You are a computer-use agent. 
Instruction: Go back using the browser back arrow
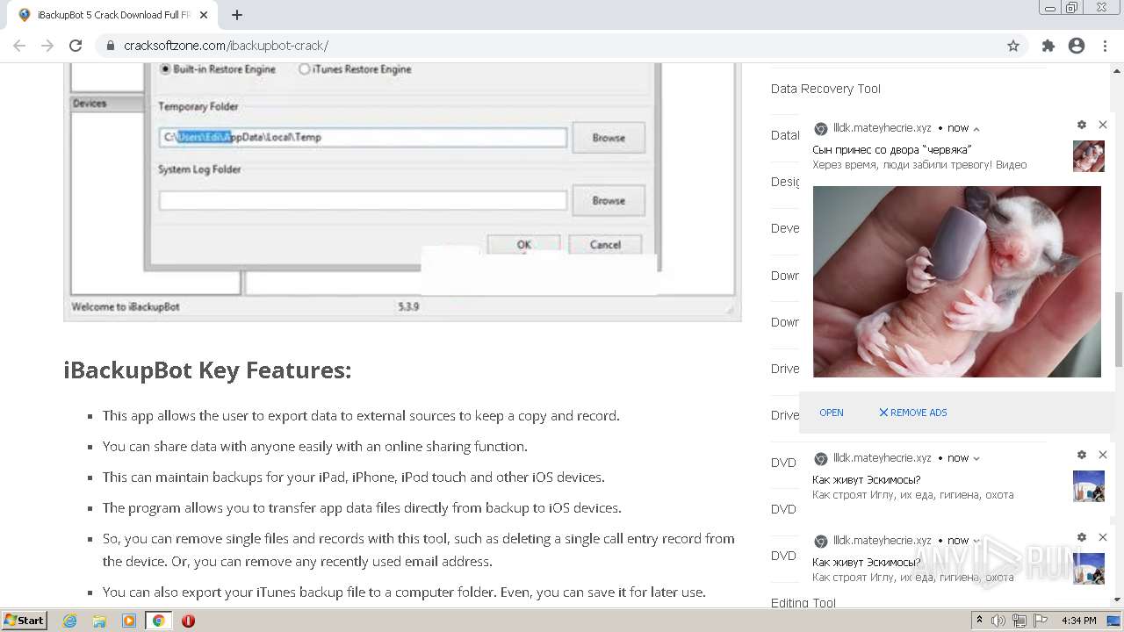(x=19, y=46)
